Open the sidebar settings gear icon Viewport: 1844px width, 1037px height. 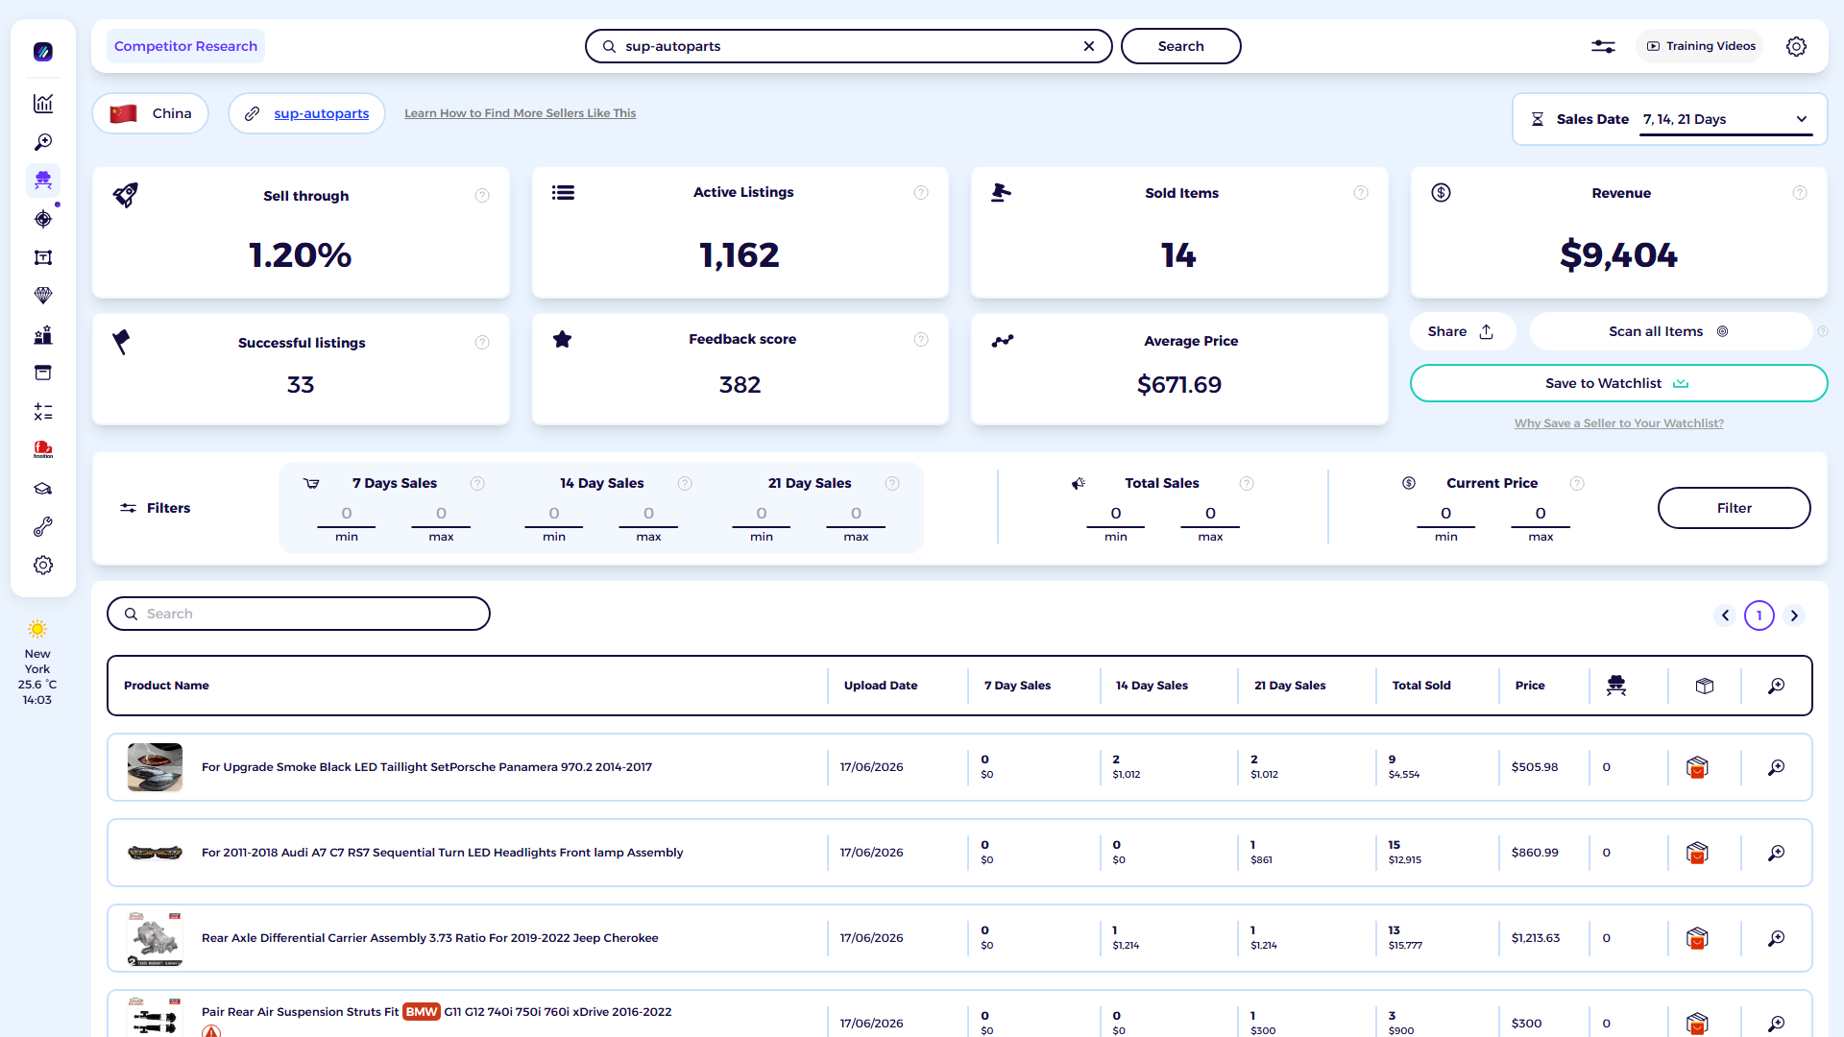43,566
